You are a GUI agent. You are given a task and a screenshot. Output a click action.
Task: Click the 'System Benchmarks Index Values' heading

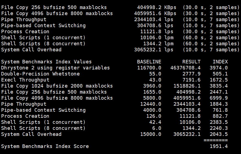(46, 62)
